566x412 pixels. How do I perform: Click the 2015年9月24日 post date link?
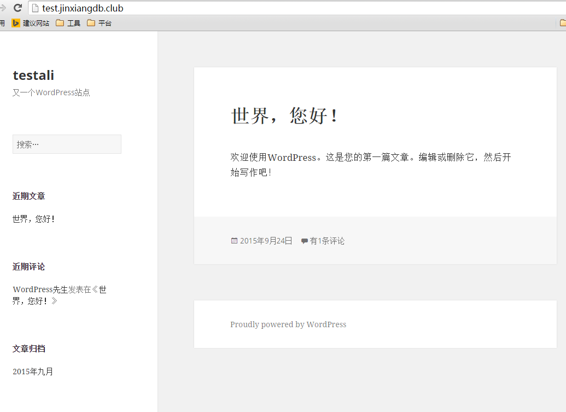[266, 241]
